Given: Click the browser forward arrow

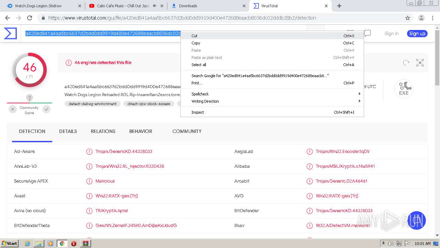Looking at the screenshot, I should point(19,18).
